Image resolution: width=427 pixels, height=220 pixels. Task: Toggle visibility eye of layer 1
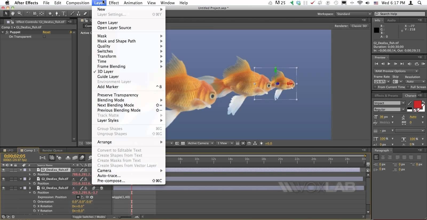pos(3,170)
